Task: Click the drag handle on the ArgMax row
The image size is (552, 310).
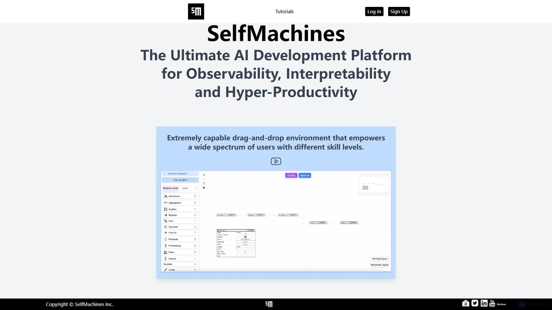Action: pyautogui.click(x=195, y=209)
